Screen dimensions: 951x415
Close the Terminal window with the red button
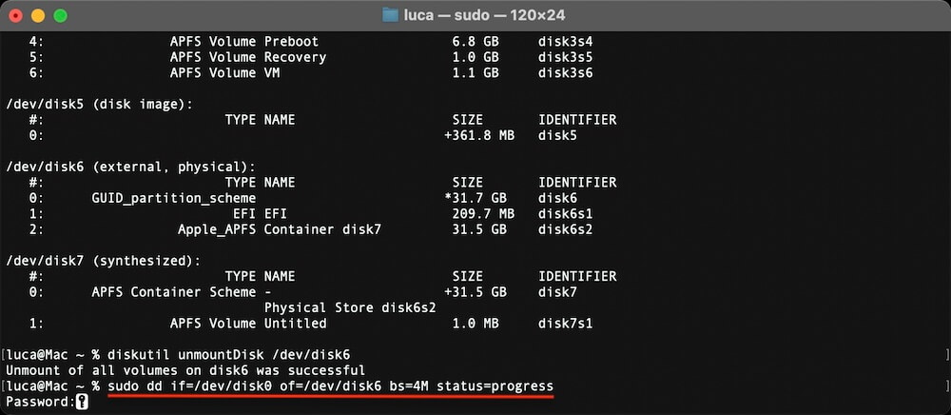17,15
